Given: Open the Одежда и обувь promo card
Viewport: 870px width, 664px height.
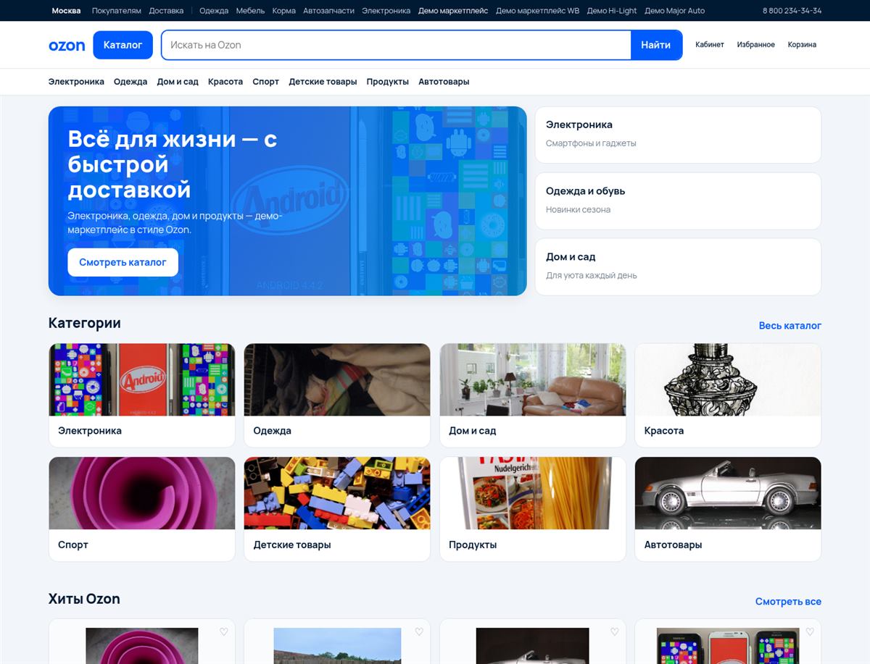Looking at the screenshot, I should click(678, 201).
